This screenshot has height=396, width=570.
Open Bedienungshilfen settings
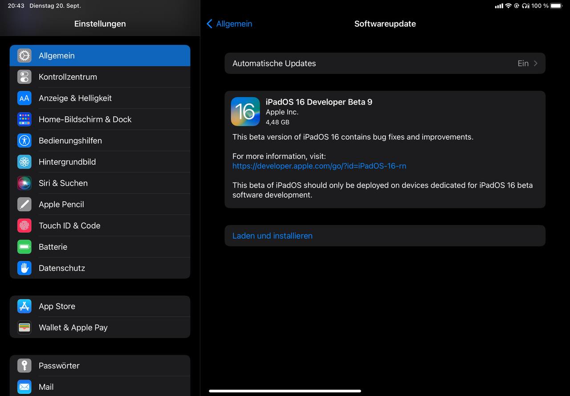pos(100,140)
